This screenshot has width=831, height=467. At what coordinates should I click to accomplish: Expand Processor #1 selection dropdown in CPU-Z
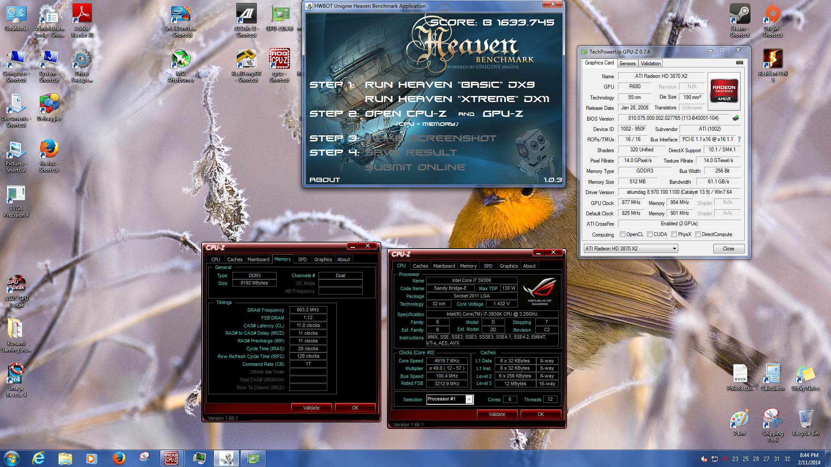click(469, 400)
